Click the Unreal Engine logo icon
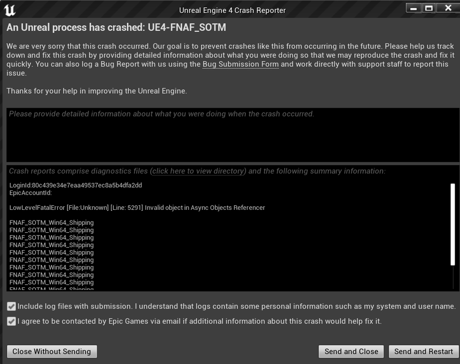460x364 pixels. click(x=10, y=10)
